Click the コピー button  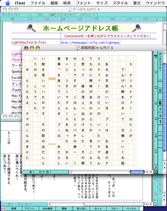[x=115, y=209]
